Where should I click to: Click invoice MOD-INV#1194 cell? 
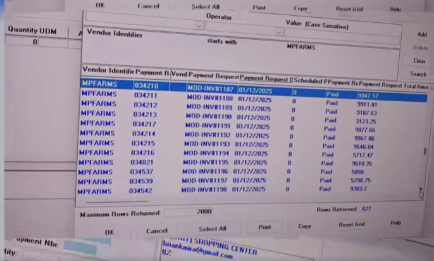206,153
